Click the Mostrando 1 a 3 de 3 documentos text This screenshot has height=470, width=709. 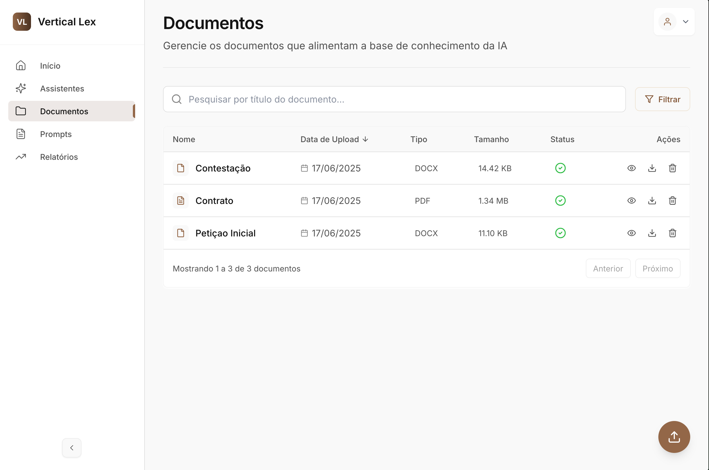click(236, 269)
